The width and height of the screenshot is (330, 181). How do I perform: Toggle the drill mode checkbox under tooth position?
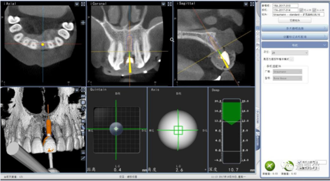pos(292,59)
